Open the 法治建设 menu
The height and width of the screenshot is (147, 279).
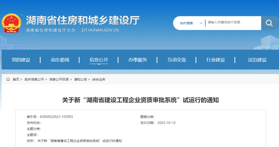click(257, 60)
